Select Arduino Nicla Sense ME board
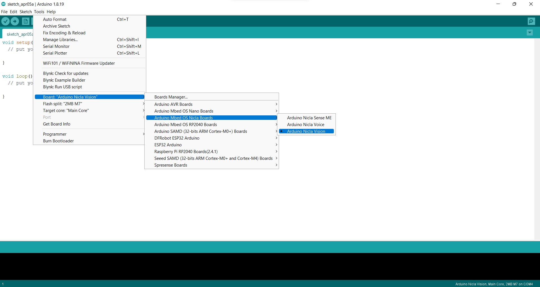 point(306,118)
